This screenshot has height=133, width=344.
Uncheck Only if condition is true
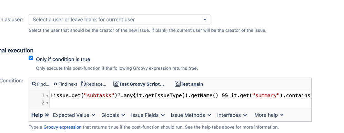click(x=31, y=58)
